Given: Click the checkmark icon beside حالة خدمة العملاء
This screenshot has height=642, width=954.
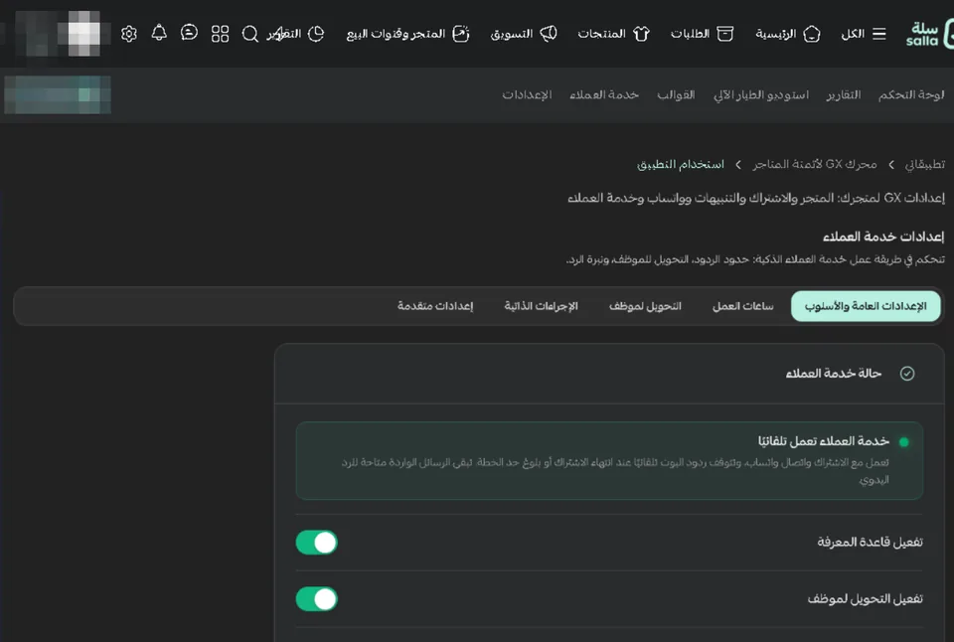Looking at the screenshot, I should coord(907,373).
